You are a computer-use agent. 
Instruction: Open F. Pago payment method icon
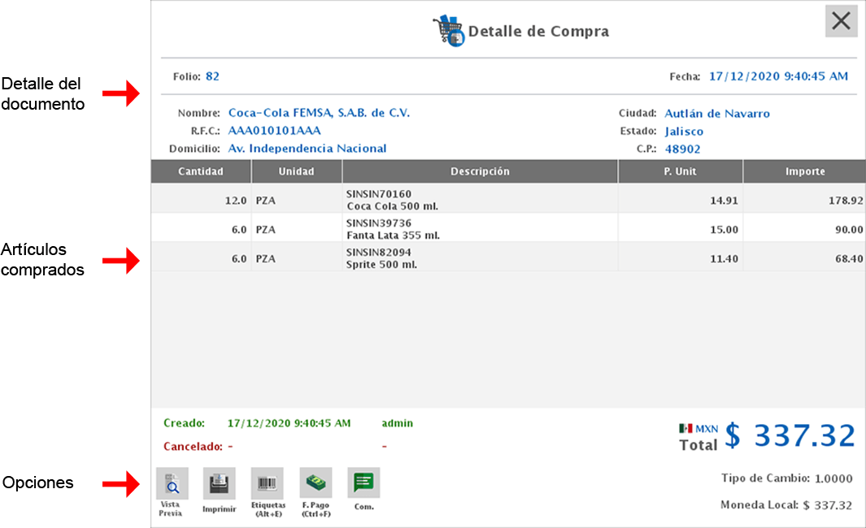point(316,483)
